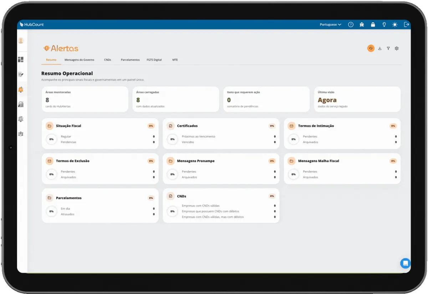Image resolution: width=428 pixels, height=294 pixels.
Task: Open the Última visão card
Action: [357, 99]
